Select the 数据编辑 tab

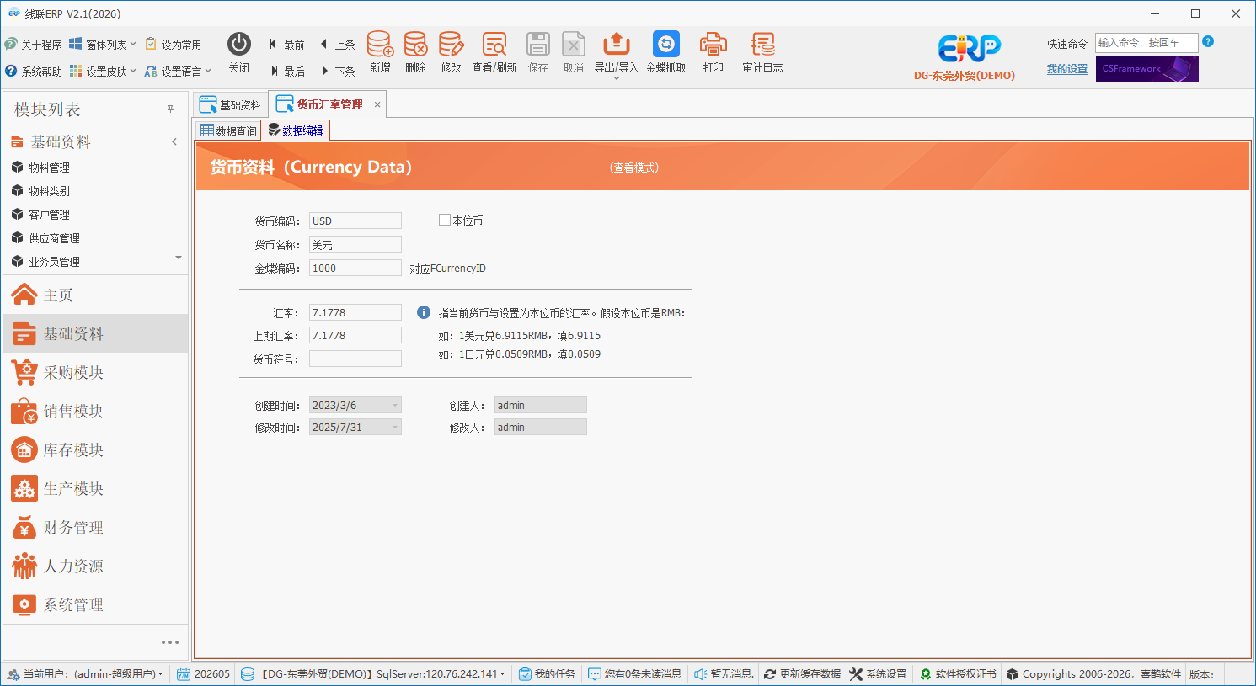point(295,130)
